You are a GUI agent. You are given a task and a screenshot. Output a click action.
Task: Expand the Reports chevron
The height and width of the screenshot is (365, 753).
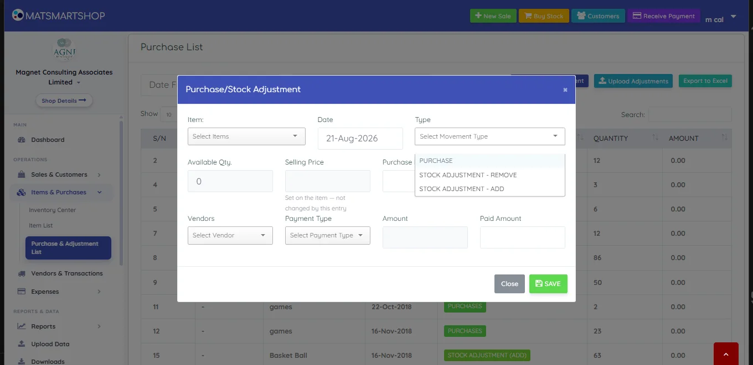(99, 326)
